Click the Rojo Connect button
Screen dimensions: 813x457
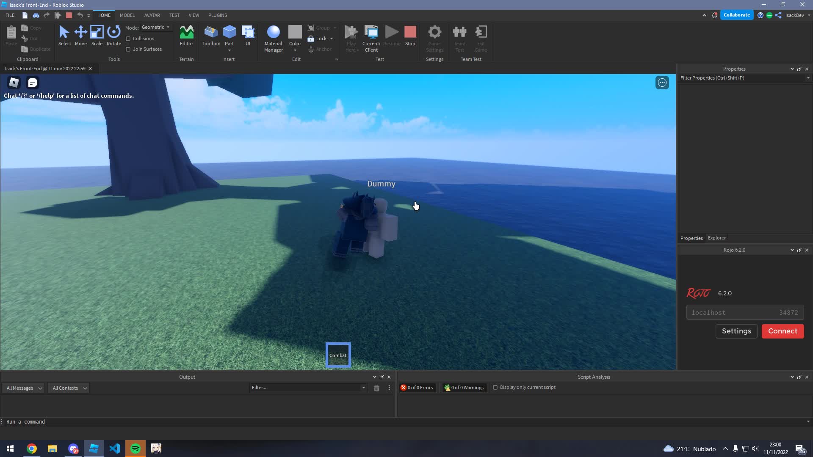pos(783,331)
